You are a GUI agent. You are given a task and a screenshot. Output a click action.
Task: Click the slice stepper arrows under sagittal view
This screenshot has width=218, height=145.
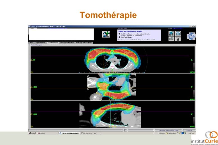[x=112, y=126]
